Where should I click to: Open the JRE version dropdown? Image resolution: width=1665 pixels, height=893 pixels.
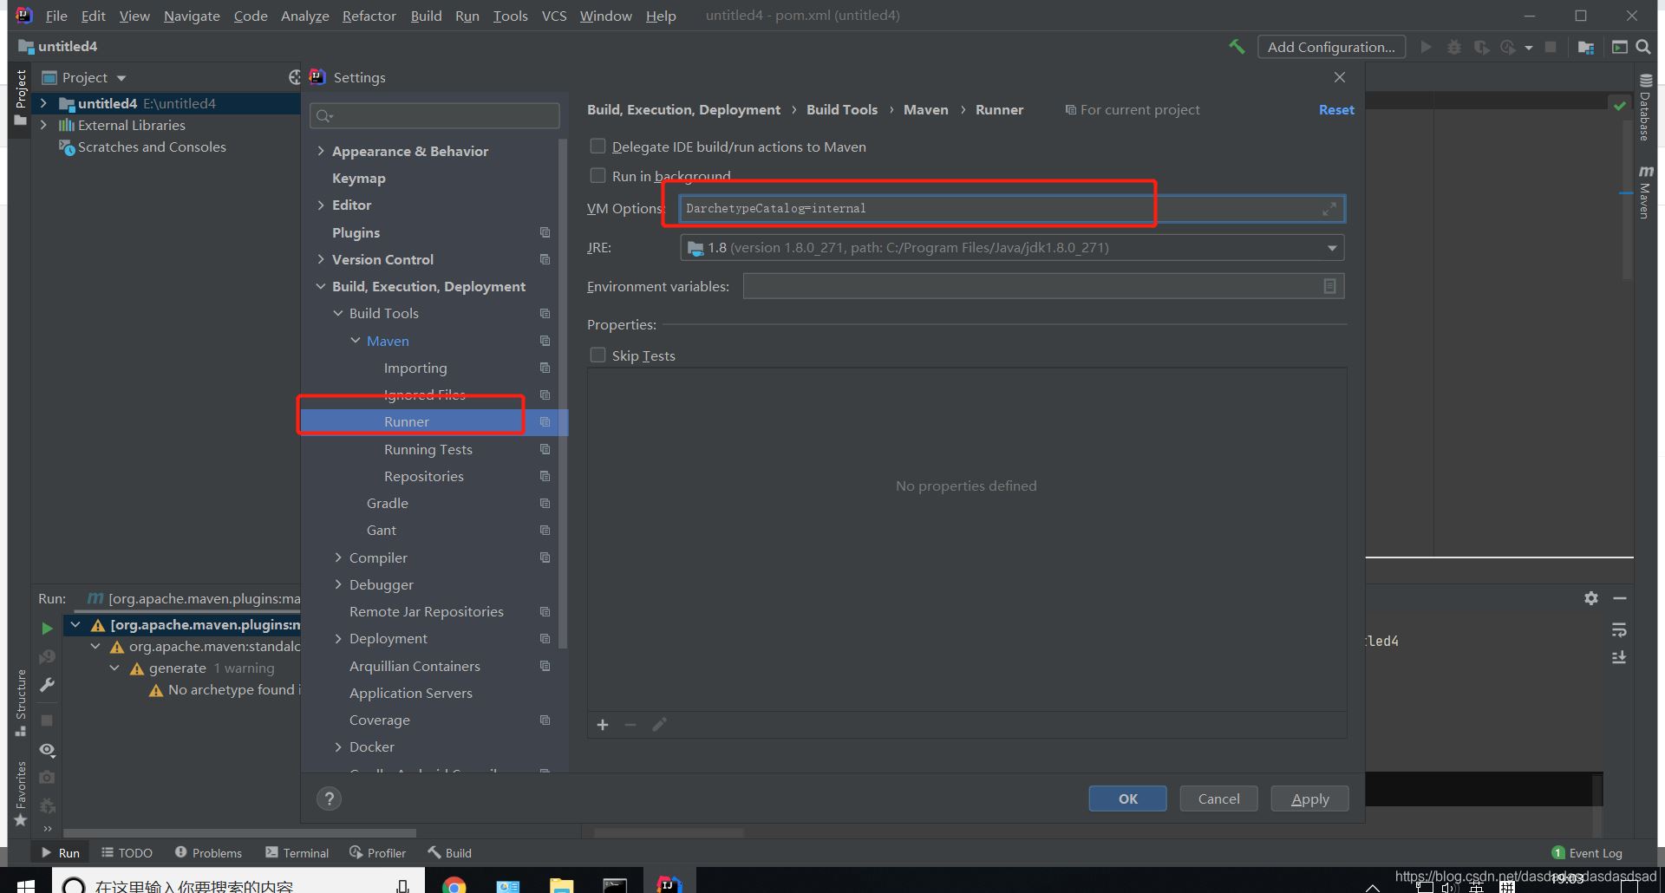(x=1331, y=248)
